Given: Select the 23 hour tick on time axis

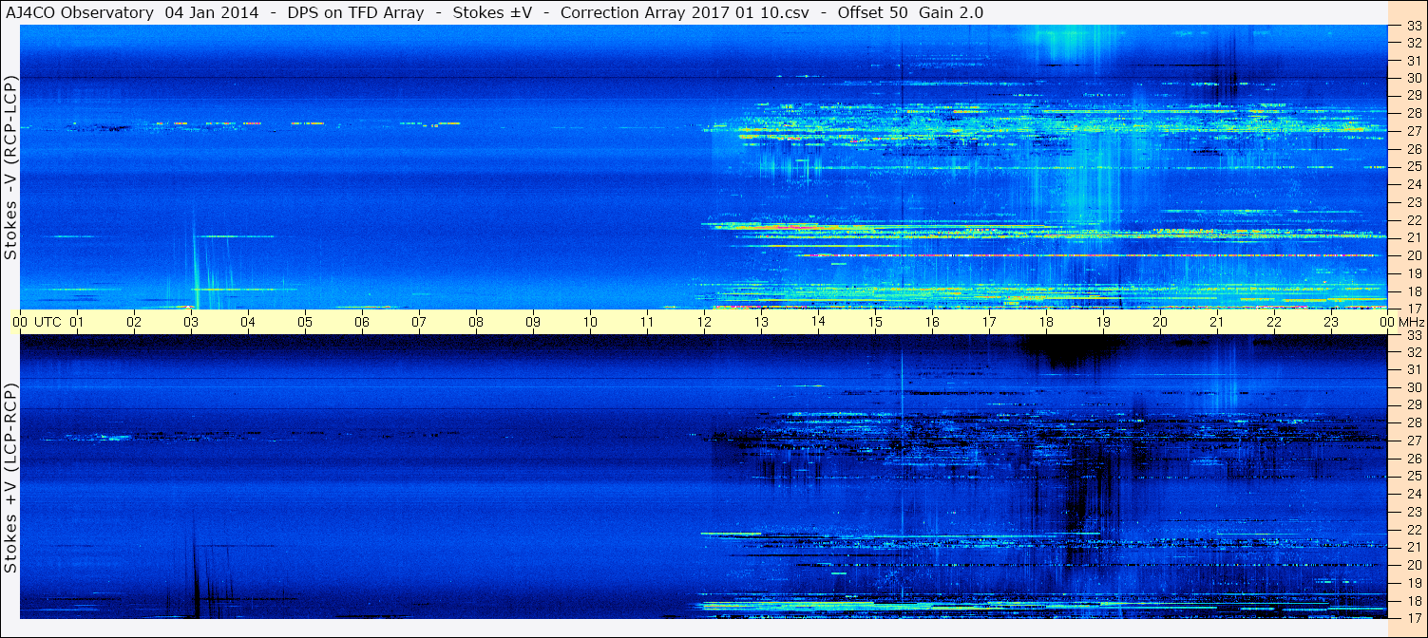Looking at the screenshot, I should pos(1331,322).
